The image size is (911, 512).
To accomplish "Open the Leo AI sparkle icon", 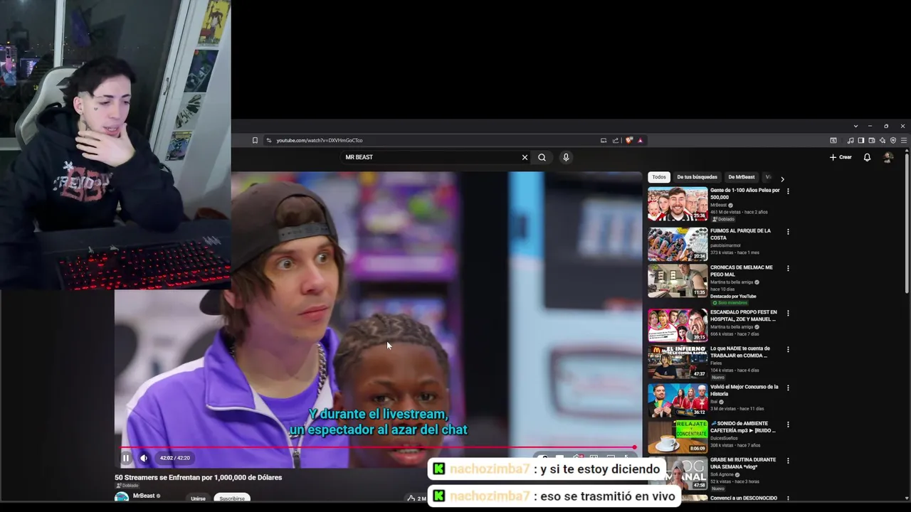I will click(x=883, y=141).
